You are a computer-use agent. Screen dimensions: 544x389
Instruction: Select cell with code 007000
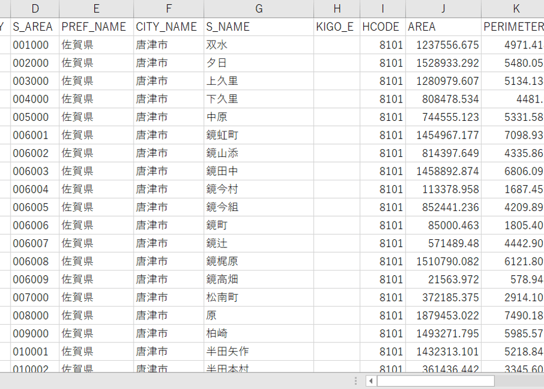coord(35,298)
